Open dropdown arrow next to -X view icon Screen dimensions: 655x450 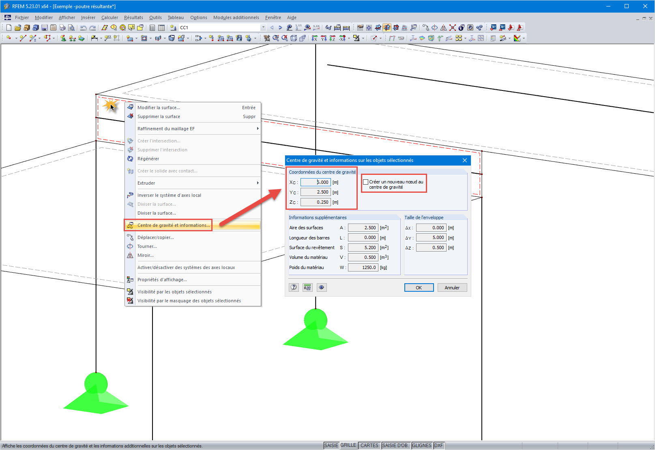[x=349, y=38]
